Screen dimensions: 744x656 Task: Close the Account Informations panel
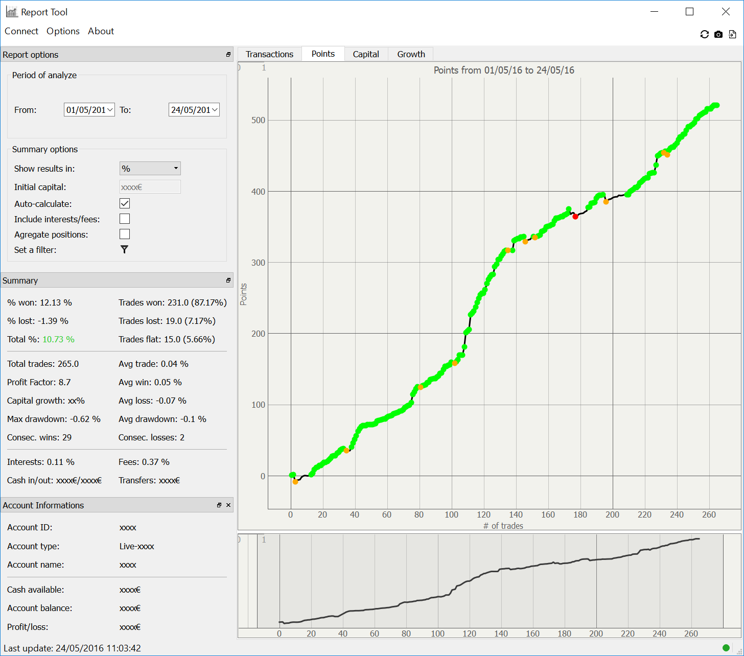(228, 505)
